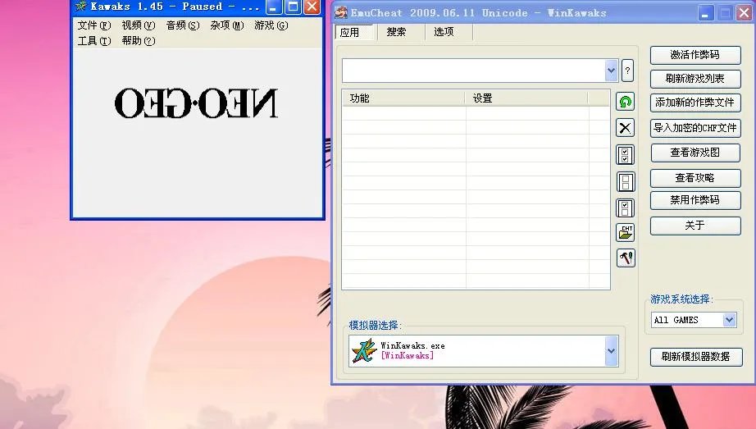756x429 pixels.
Task: Close the EmuCheat window
Action: [x=744, y=13]
